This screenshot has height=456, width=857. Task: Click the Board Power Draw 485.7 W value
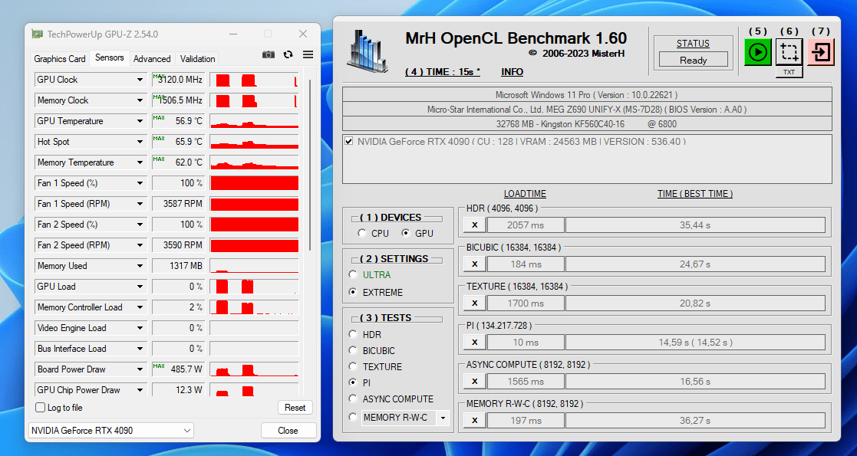(178, 369)
